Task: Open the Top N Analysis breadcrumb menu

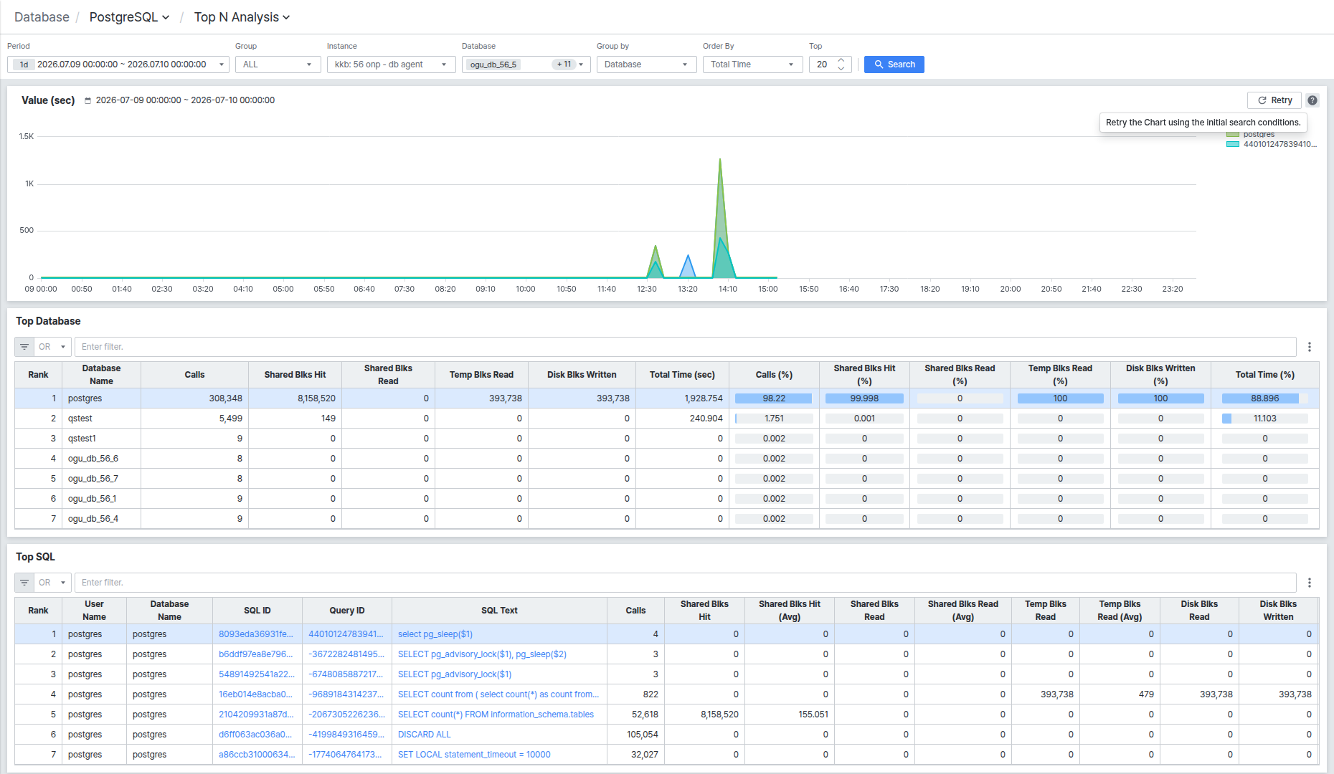Action: point(242,17)
